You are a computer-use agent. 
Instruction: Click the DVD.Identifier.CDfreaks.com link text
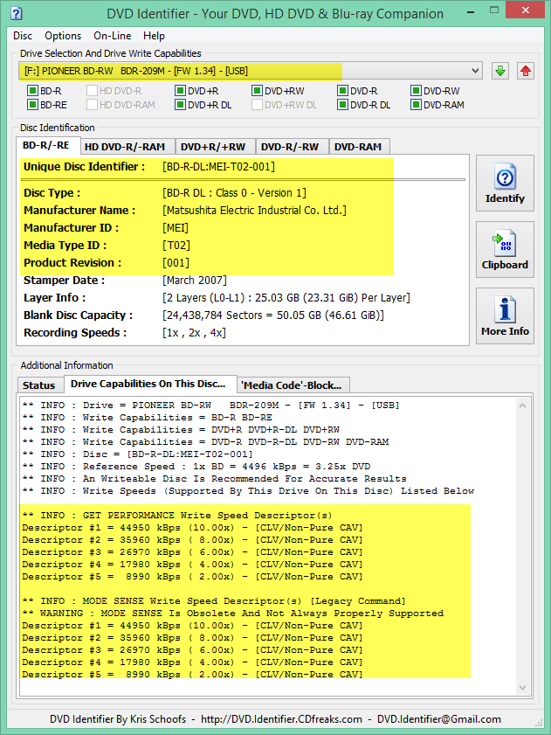click(281, 719)
